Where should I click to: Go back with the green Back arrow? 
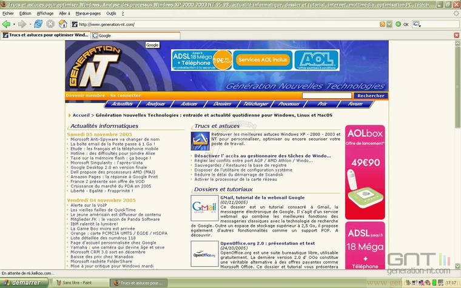pos(6,24)
